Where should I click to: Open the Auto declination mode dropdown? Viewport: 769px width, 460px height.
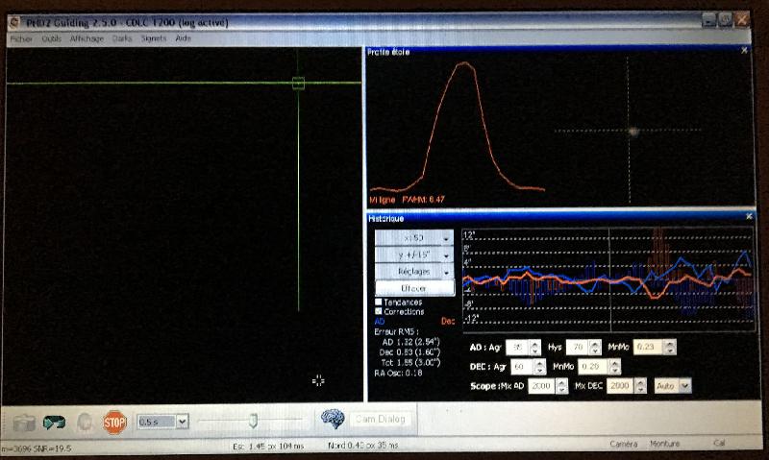pyautogui.click(x=673, y=386)
